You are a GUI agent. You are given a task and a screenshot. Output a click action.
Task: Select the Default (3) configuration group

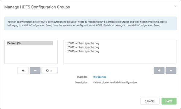pos(30,43)
